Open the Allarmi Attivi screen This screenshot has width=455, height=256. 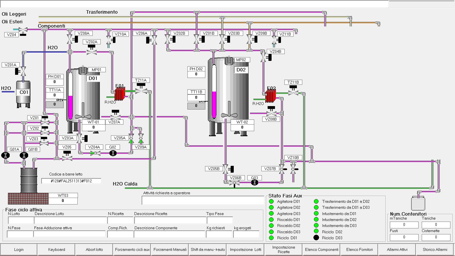click(397, 249)
